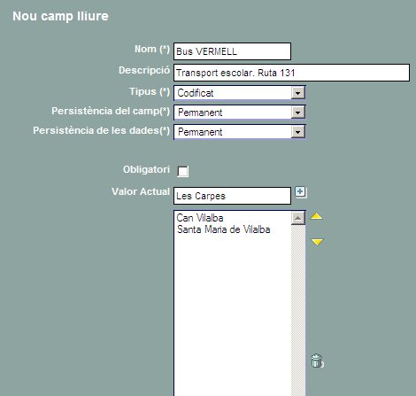
Task: Click the Obligatori label text
Action: 146,169
